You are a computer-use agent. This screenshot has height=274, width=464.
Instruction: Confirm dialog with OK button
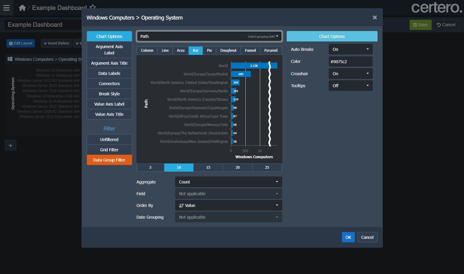(348, 237)
